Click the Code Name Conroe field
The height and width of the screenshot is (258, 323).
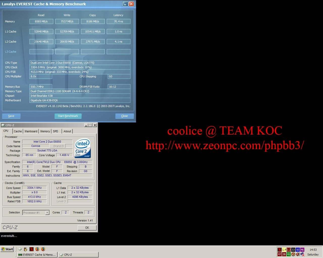click(x=36, y=146)
